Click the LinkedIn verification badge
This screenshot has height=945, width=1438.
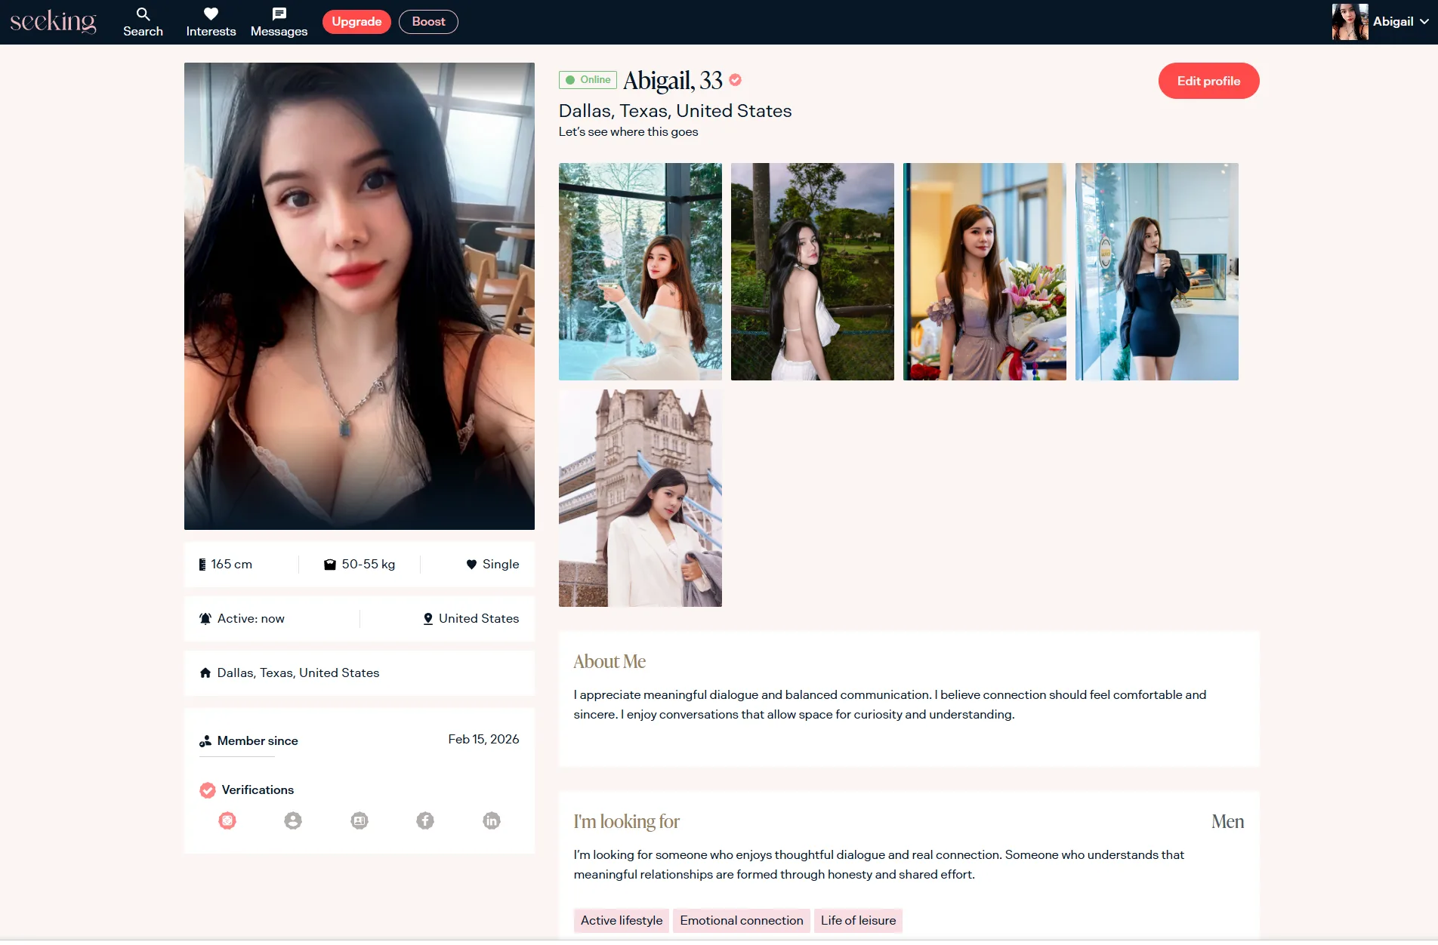pos(492,820)
